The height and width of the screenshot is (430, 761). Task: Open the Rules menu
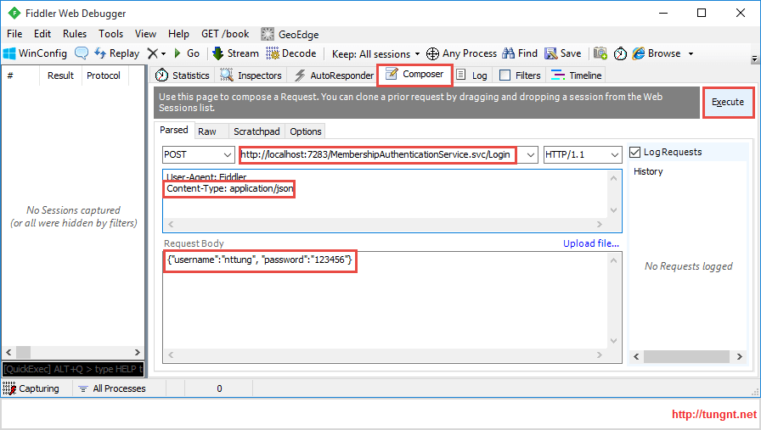(75, 34)
